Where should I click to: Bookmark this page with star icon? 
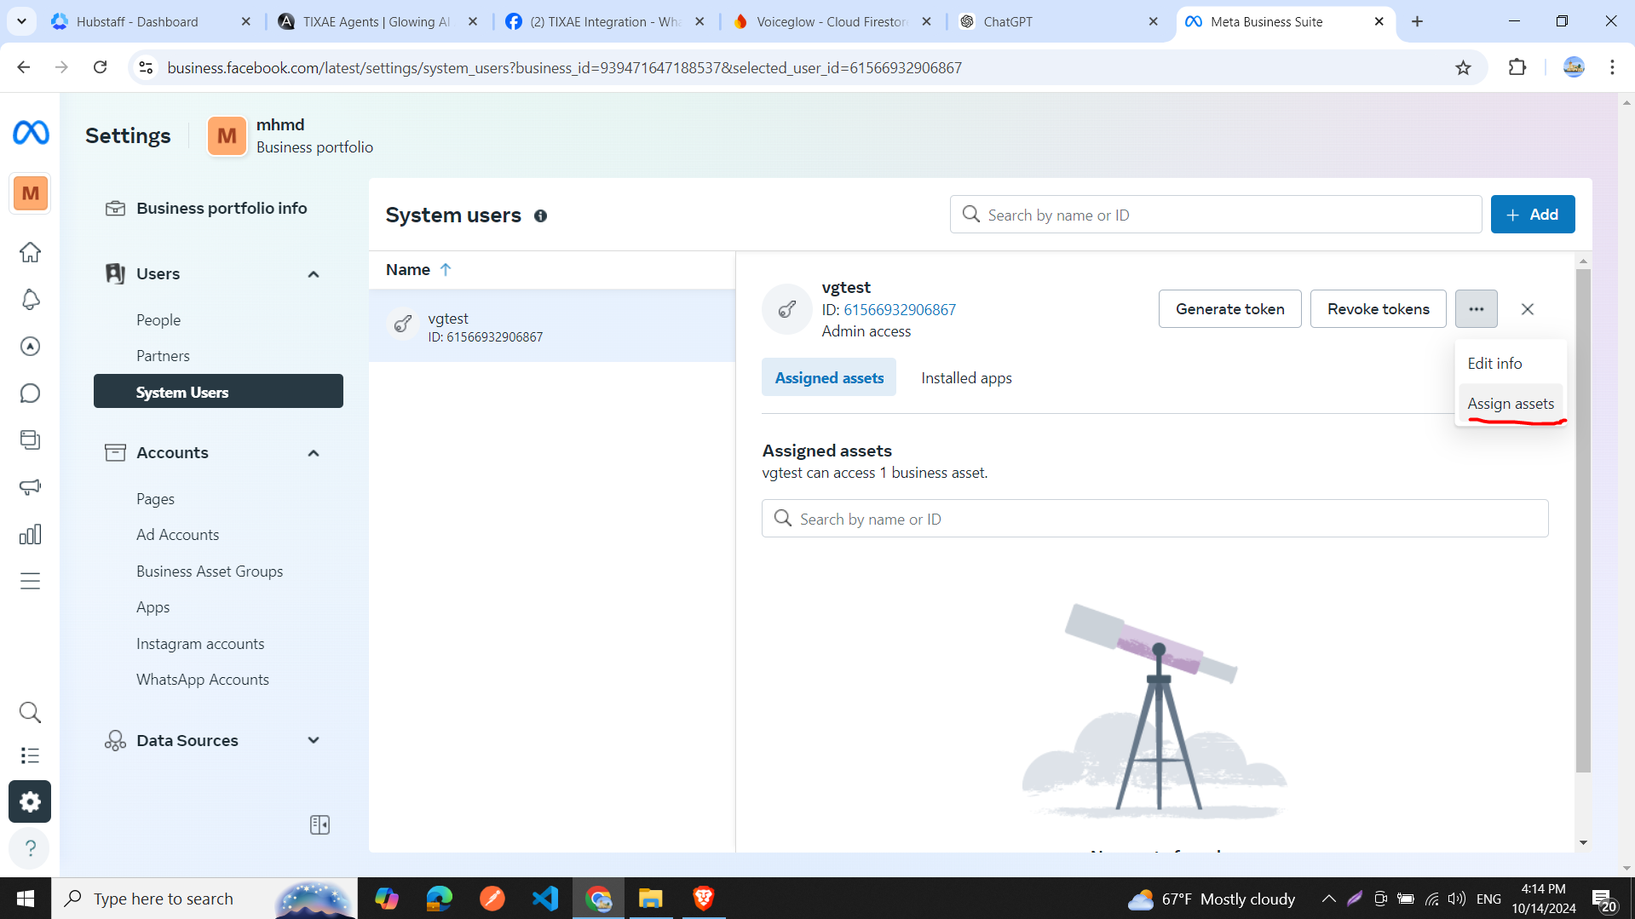pos(1463,67)
